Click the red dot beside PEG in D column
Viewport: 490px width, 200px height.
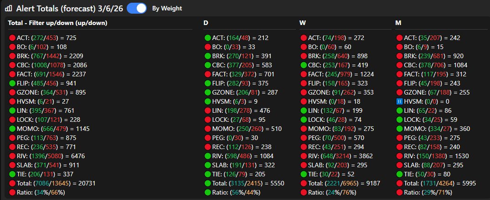coord(207,138)
